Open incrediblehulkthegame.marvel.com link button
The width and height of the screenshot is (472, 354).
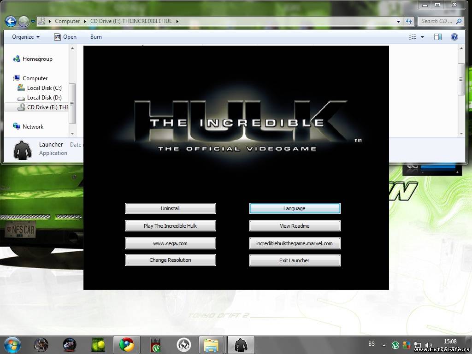click(295, 243)
